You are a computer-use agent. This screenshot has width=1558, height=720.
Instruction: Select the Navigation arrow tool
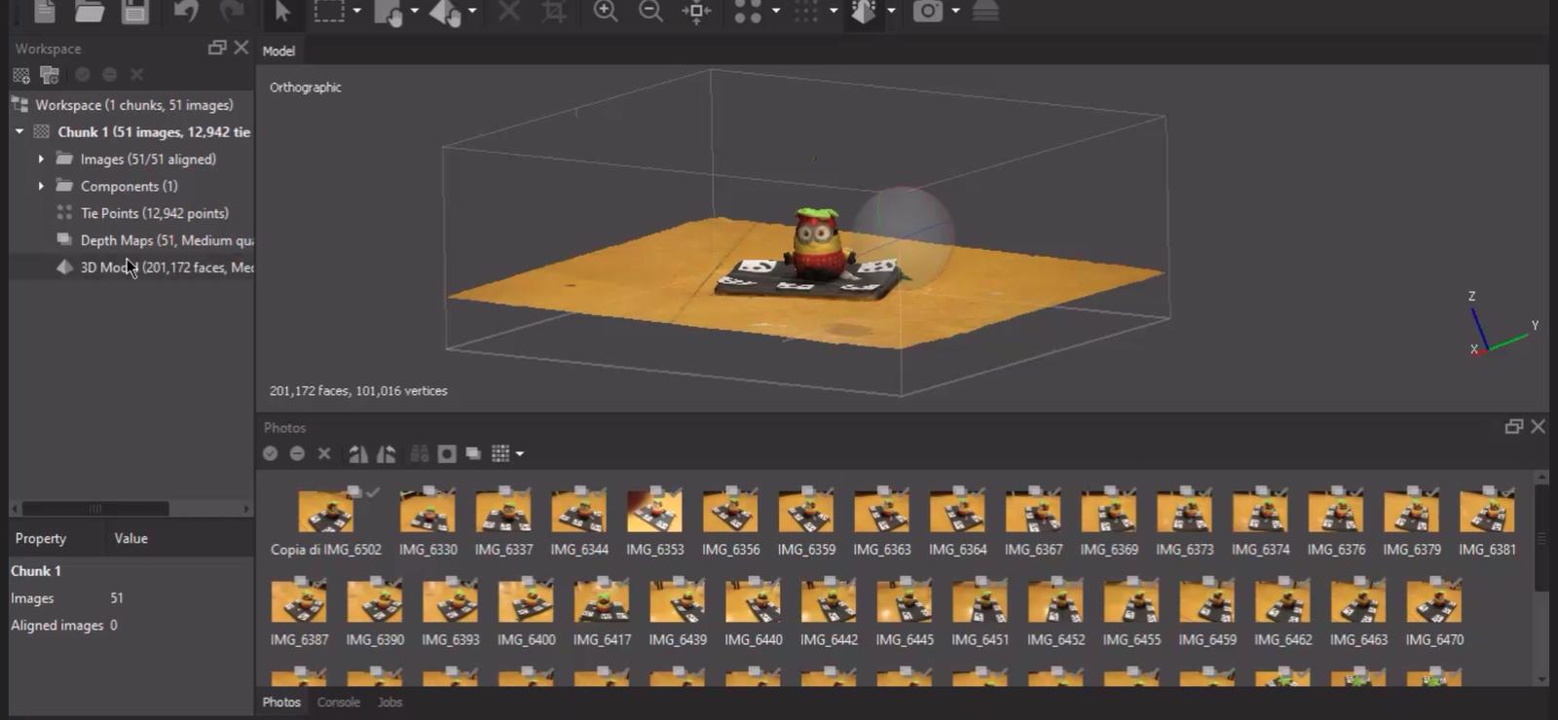[282, 11]
